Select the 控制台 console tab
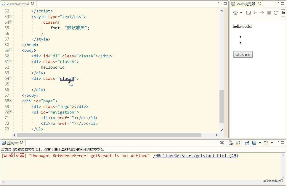Screen dimensions: 287x186 tap(12, 143)
